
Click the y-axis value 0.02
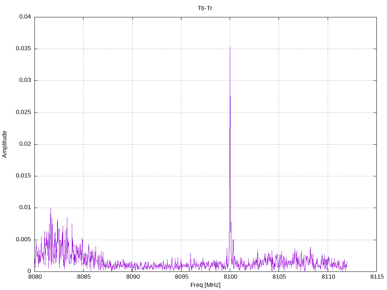click(25, 144)
